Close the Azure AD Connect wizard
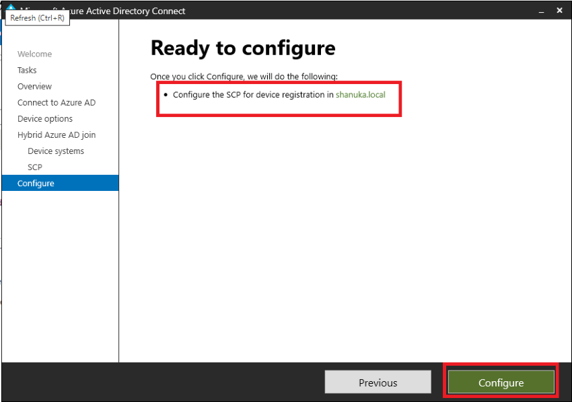The height and width of the screenshot is (402, 572). point(559,11)
